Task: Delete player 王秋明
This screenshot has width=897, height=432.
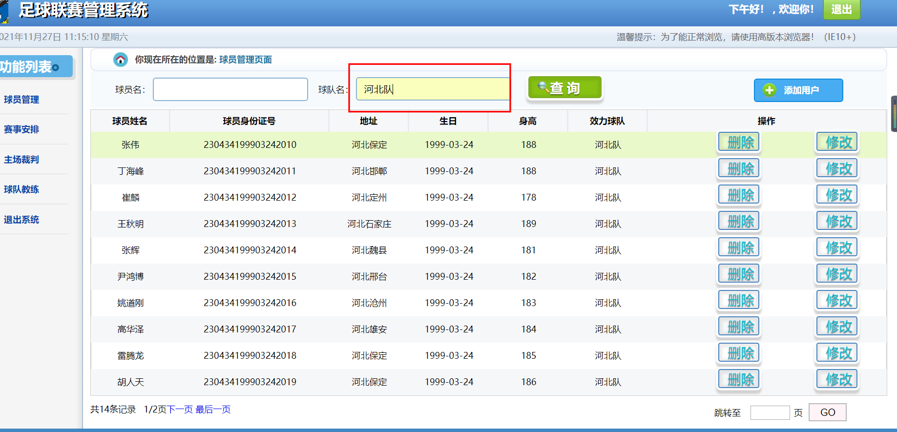Action: coord(739,221)
